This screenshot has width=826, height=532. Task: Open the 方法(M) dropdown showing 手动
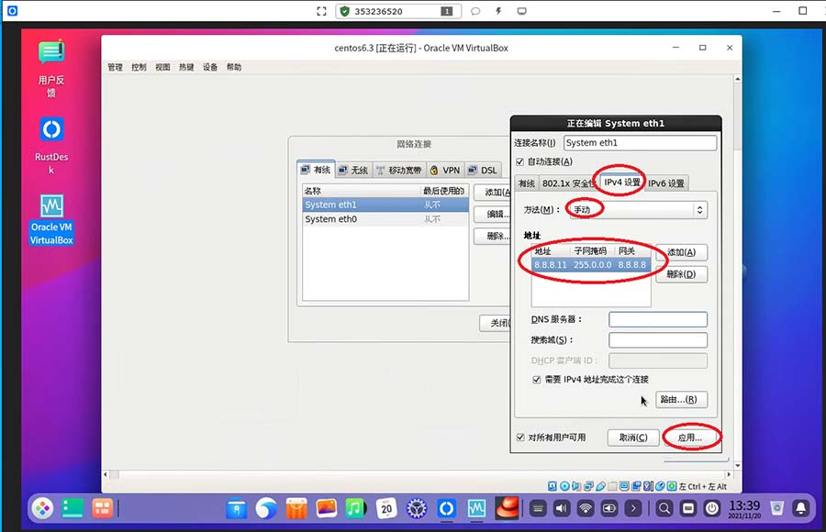coord(637,210)
